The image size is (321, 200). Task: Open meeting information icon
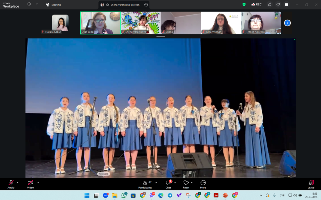[x=29, y=4]
